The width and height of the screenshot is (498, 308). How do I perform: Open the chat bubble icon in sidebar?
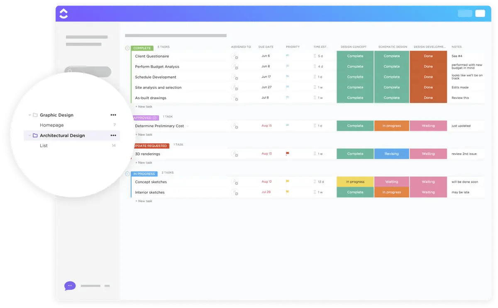(70, 286)
